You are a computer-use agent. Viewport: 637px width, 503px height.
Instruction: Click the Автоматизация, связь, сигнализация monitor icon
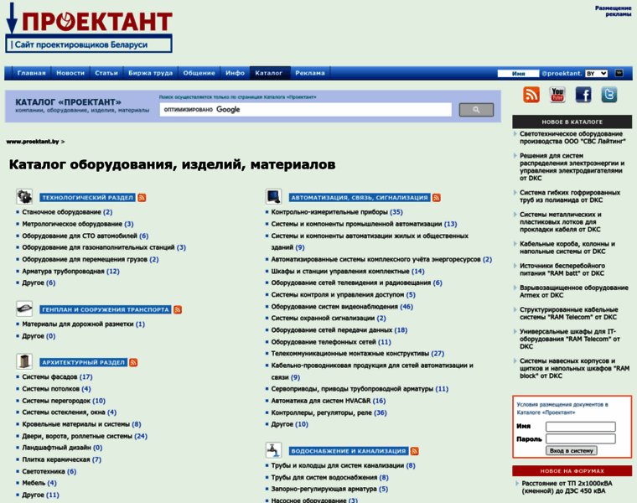click(x=273, y=197)
